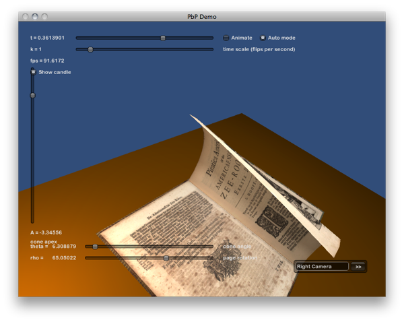Click the PbP Demo window zoom button

coord(44,17)
